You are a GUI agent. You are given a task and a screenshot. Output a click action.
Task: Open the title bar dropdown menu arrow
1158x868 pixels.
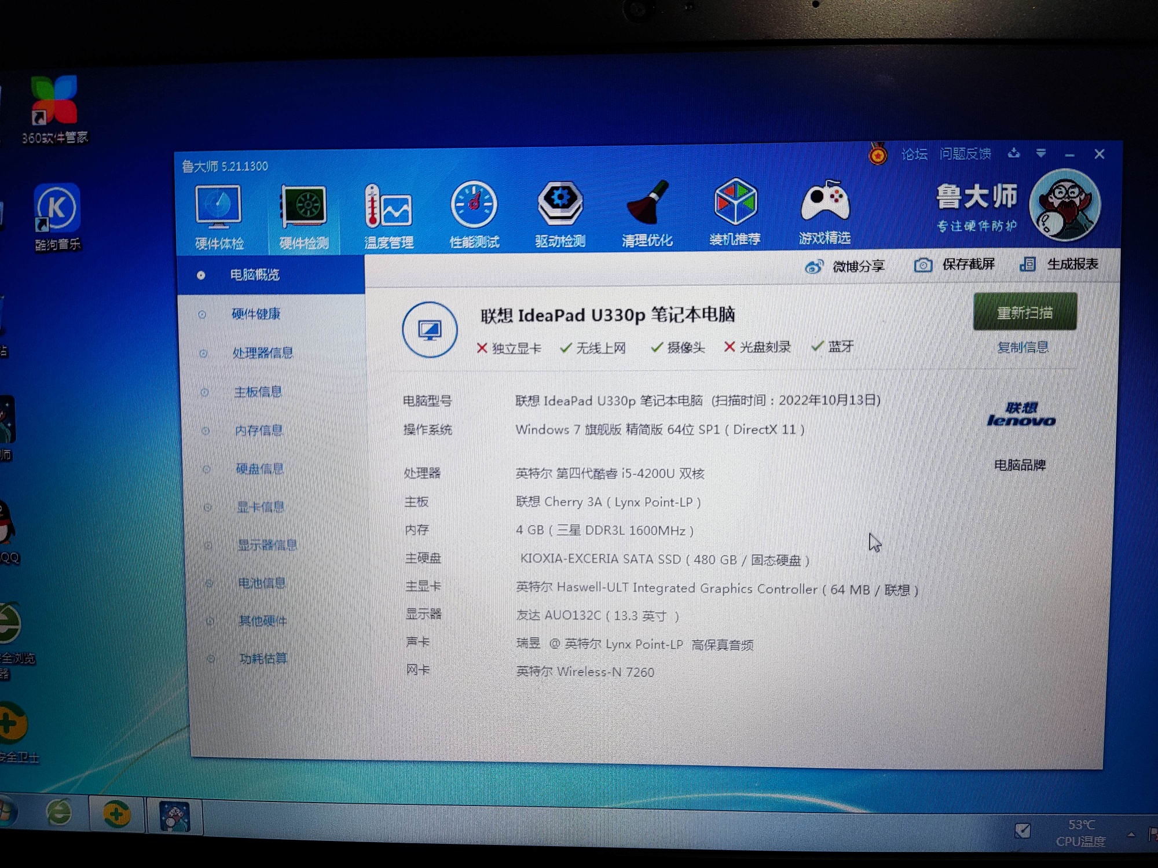[x=1041, y=153]
